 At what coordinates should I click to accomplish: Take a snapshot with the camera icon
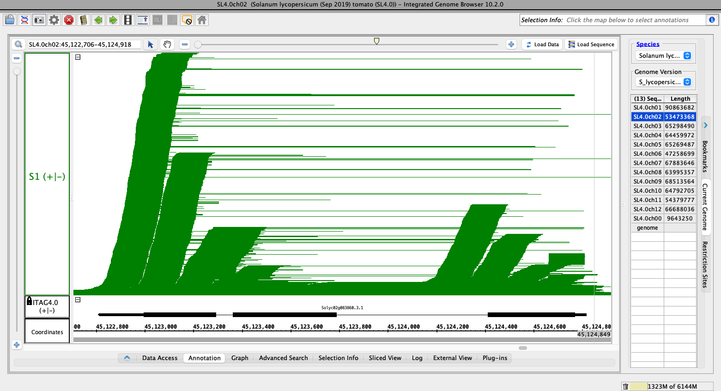point(39,20)
